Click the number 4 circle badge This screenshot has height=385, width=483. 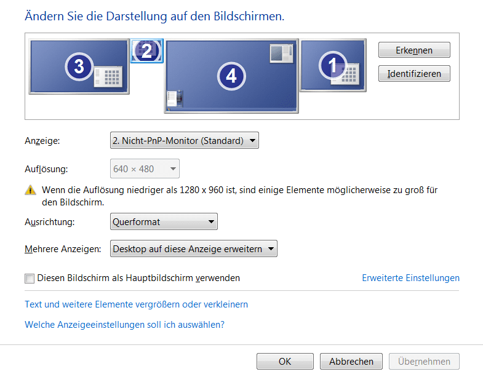(231, 76)
